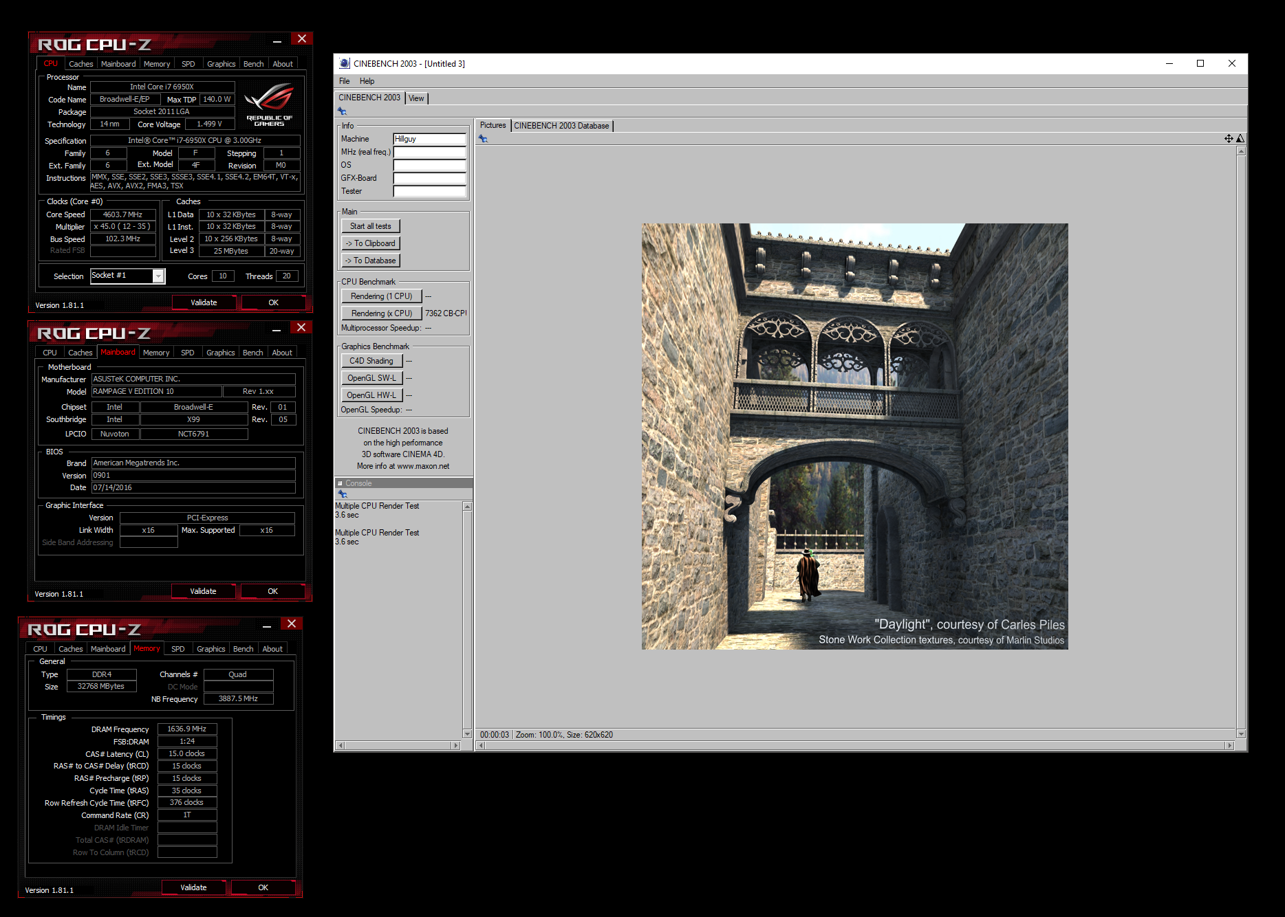Click Core Voltage value 1.499 V

pos(209,124)
